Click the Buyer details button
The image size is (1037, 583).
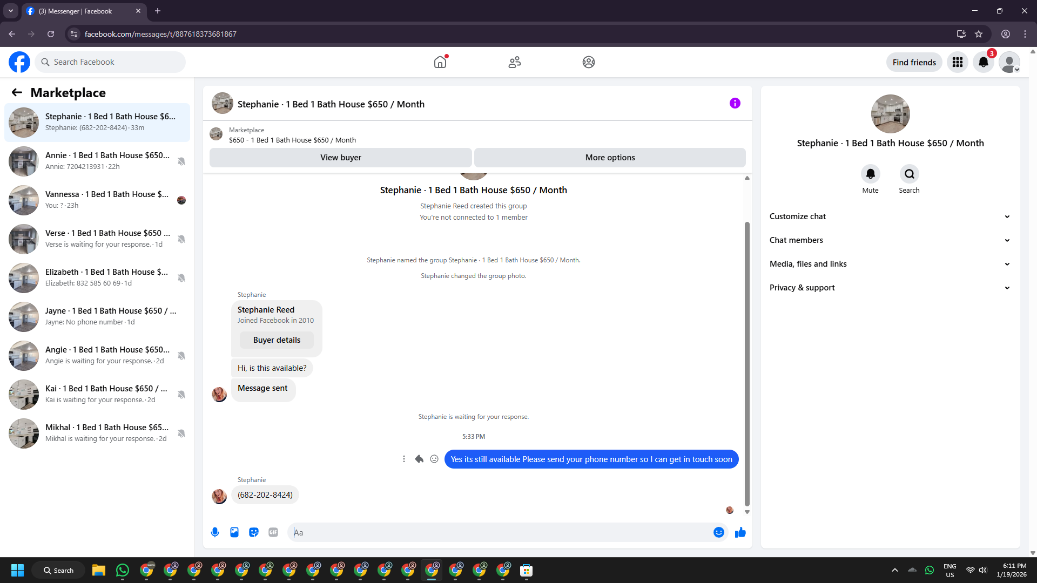(x=277, y=340)
